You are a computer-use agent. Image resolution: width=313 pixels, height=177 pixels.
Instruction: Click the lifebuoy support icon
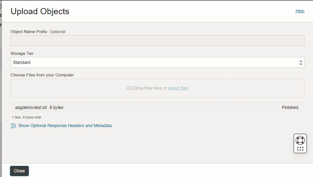300,140
